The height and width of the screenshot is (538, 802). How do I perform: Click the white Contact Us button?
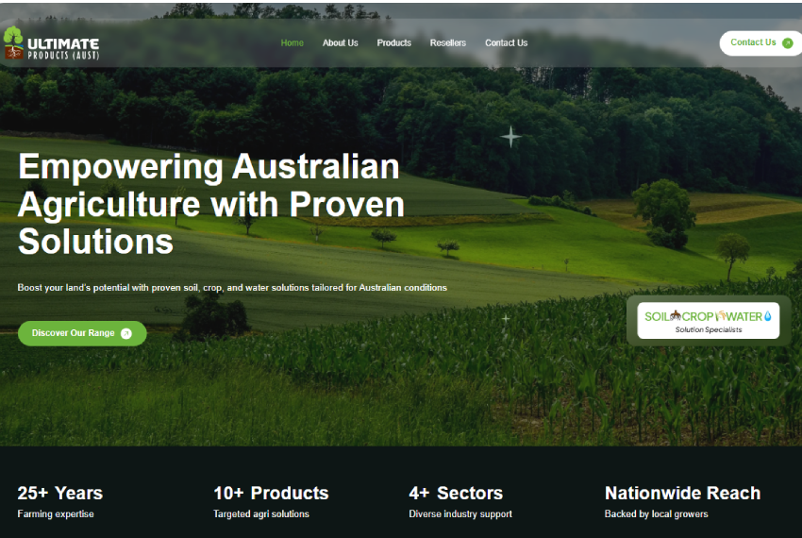pos(760,43)
